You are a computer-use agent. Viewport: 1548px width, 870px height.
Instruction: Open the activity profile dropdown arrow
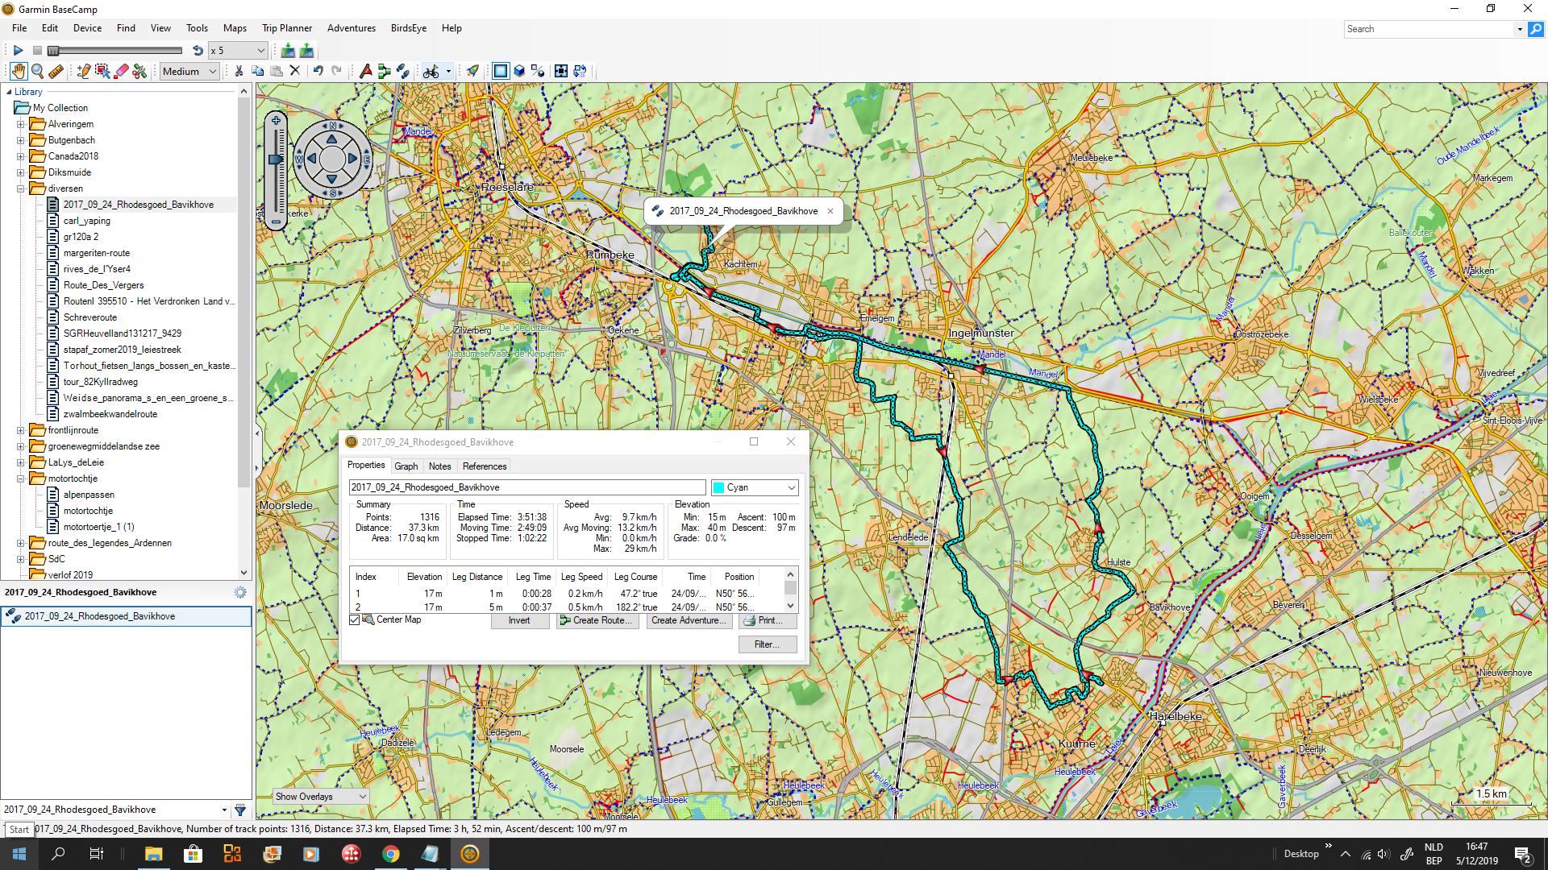point(448,72)
